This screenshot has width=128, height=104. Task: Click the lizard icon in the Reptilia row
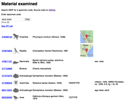pyautogui.click(x=16, y=51)
